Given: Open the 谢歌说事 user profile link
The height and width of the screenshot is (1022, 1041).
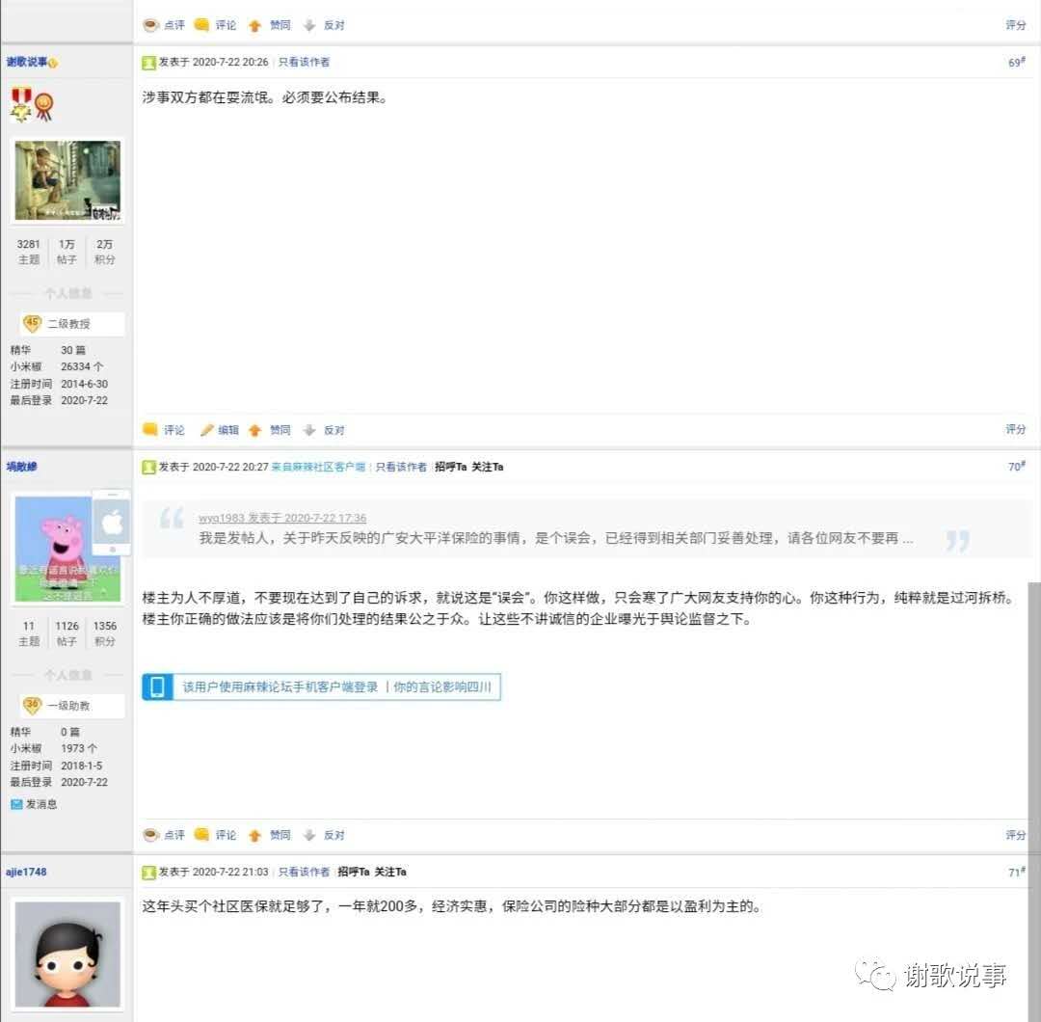Looking at the screenshot, I should tap(27, 63).
